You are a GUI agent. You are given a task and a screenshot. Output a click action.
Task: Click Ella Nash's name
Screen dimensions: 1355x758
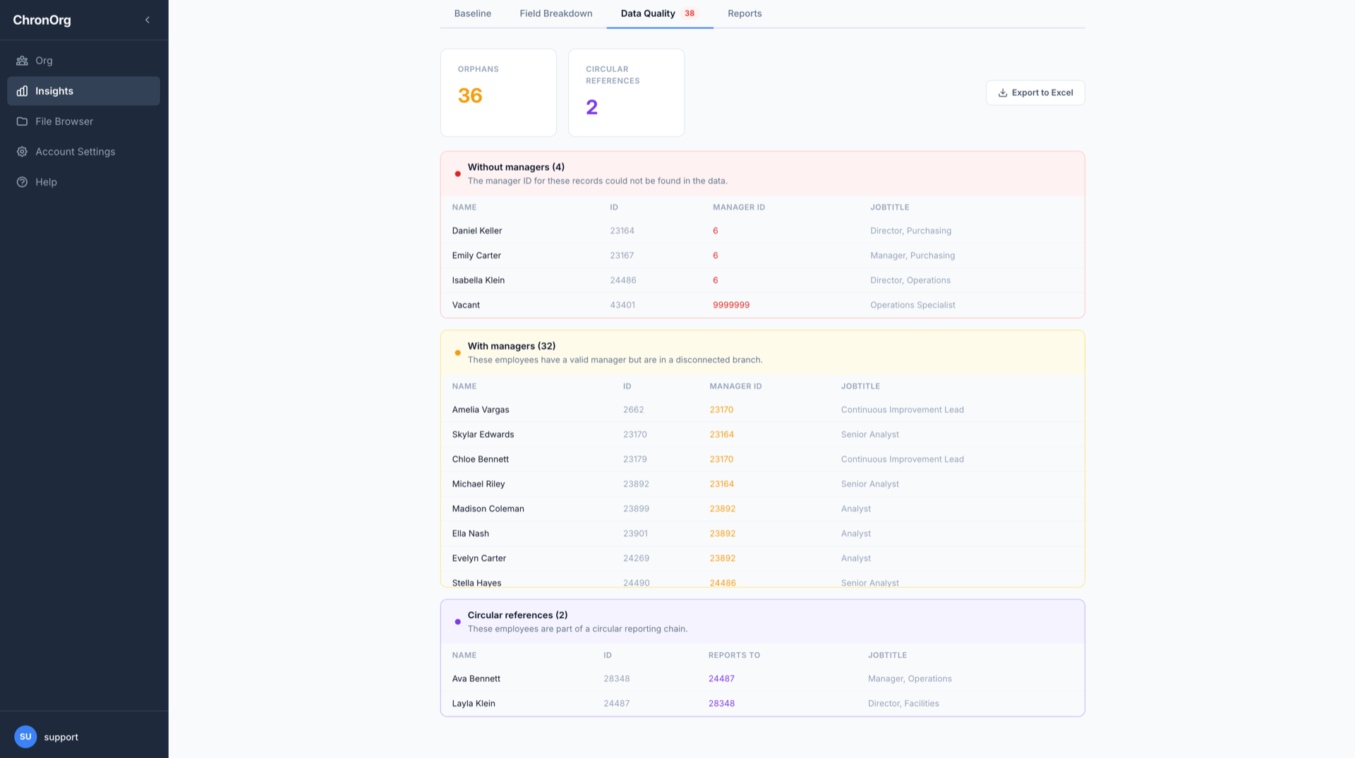(x=470, y=533)
